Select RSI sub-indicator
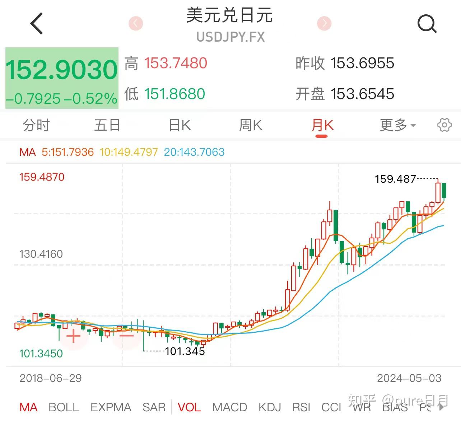 pos(301,407)
